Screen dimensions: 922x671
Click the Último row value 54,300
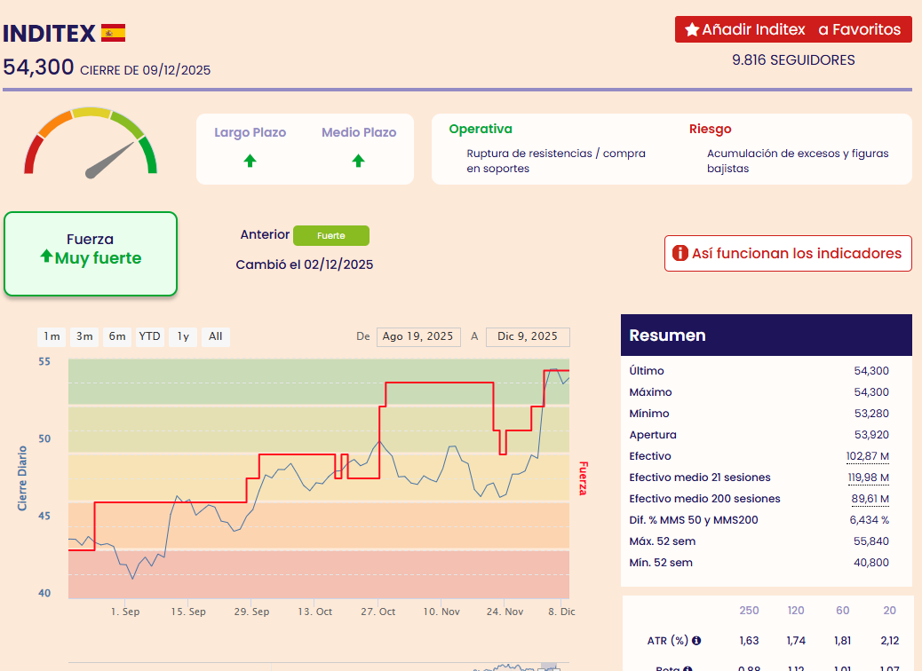(871, 371)
